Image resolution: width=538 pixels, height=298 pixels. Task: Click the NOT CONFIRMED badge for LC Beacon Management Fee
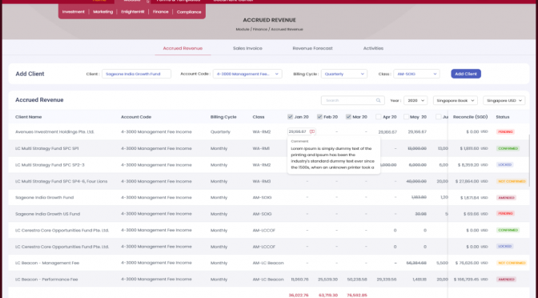[x=512, y=263]
